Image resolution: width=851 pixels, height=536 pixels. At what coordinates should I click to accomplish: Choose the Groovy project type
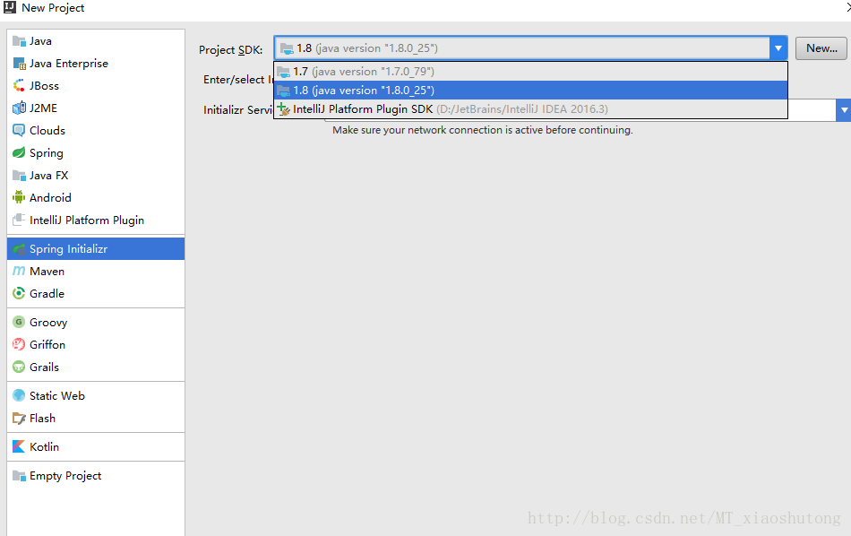point(48,323)
